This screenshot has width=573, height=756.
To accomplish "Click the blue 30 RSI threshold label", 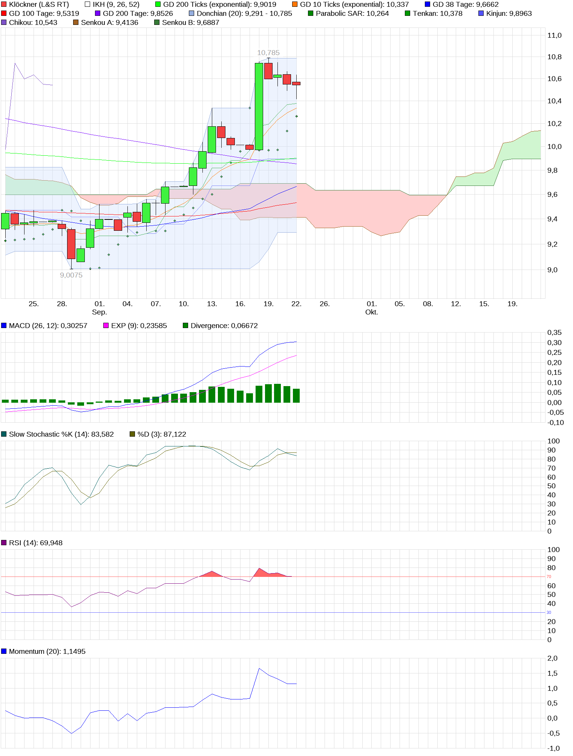I will point(549,613).
